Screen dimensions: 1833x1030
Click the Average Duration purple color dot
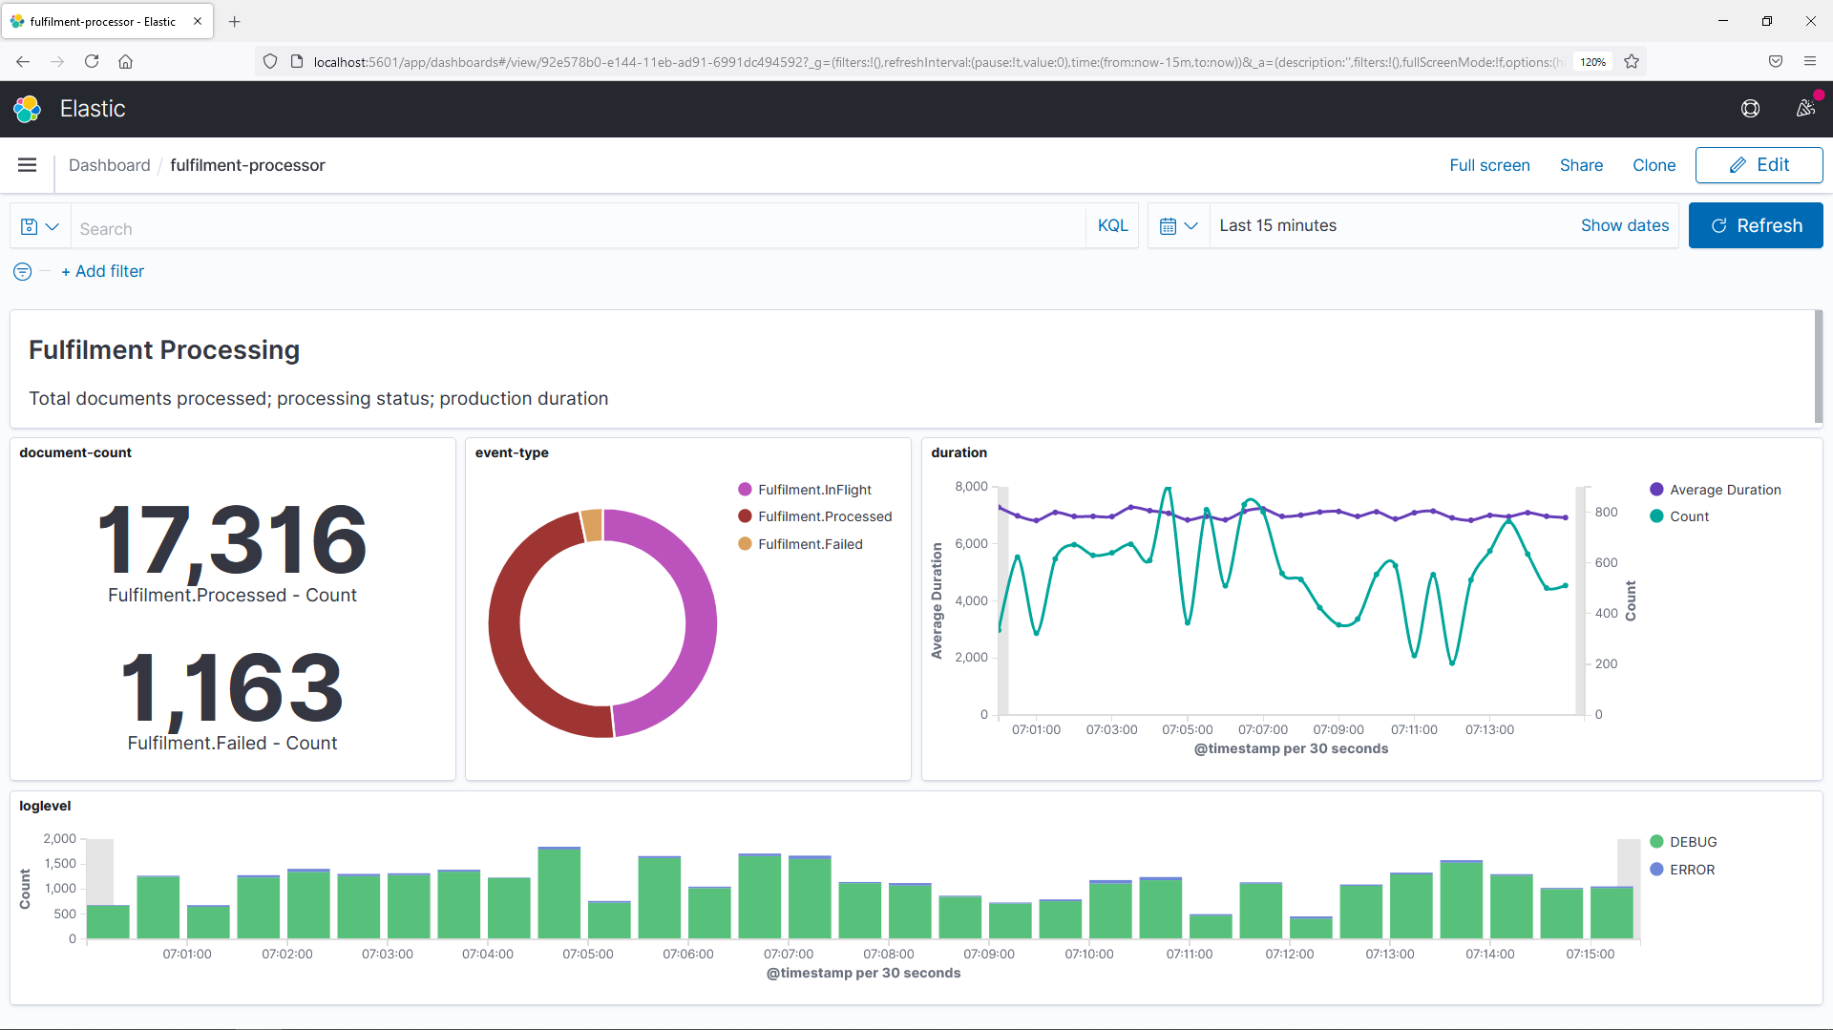[1656, 489]
